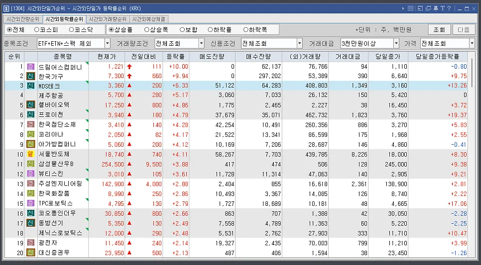This screenshot has width=481, height=265.
Task: Click the 거래대금 column header
Action: pos(348,56)
